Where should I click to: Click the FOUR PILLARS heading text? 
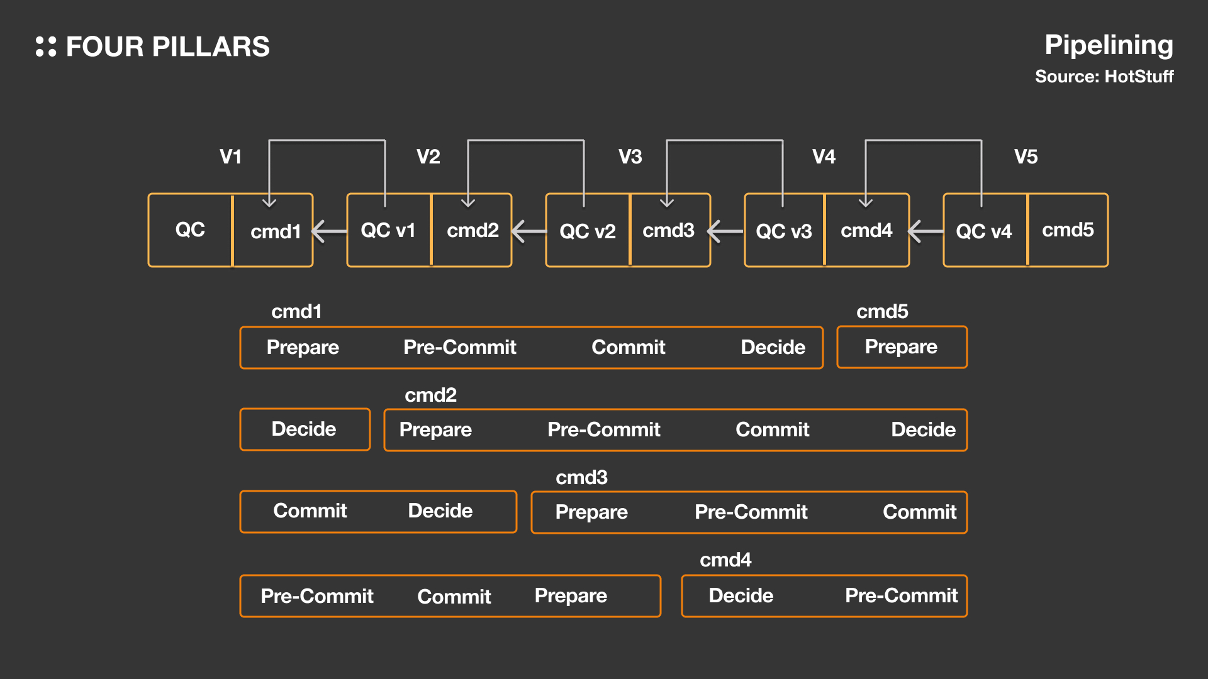click(168, 47)
